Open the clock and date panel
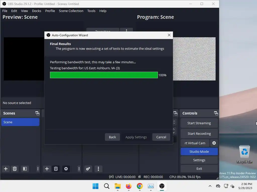Viewport: 257px width, 192px height. click(x=245, y=186)
